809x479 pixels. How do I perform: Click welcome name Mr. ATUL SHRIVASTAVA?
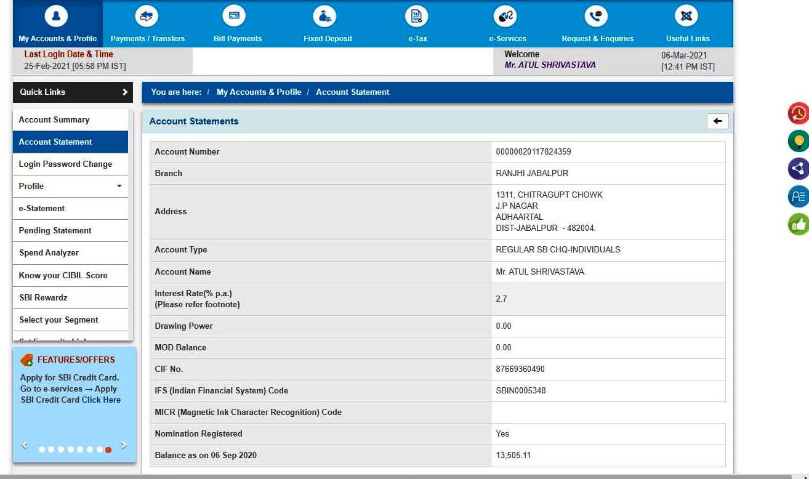[550, 65]
